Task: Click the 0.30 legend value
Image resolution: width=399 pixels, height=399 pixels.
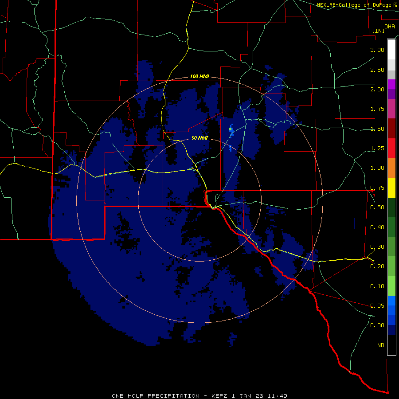Action: click(x=377, y=246)
